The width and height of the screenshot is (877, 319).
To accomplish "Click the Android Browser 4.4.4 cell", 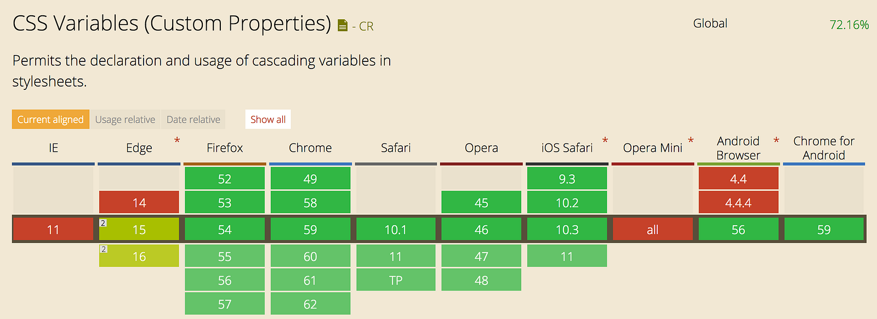I will 738,203.
